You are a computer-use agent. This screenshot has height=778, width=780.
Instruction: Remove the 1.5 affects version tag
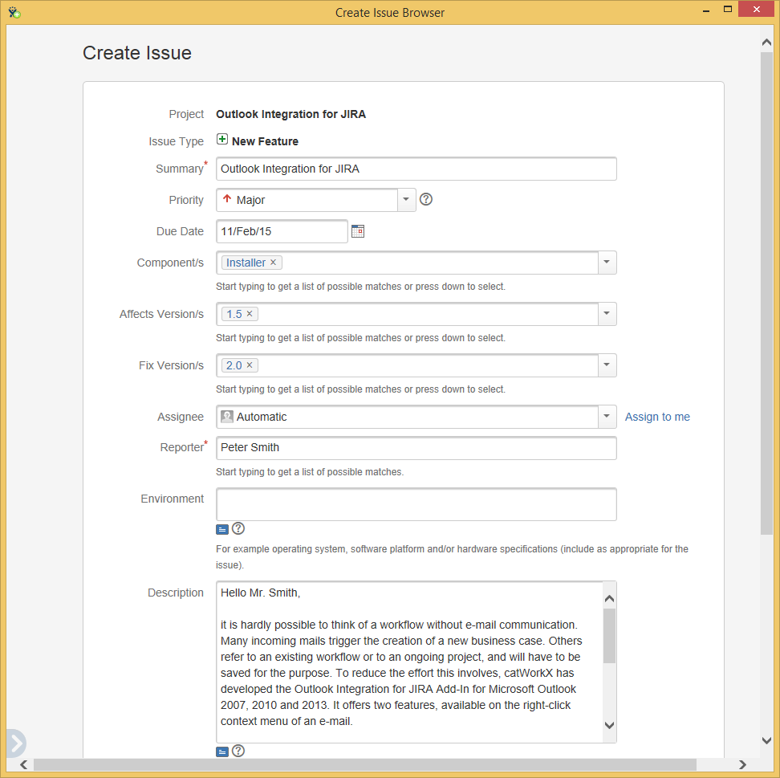[249, 314]
